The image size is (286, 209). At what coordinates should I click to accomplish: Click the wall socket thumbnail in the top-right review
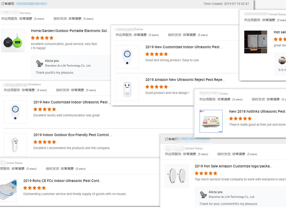pos(255,42)
